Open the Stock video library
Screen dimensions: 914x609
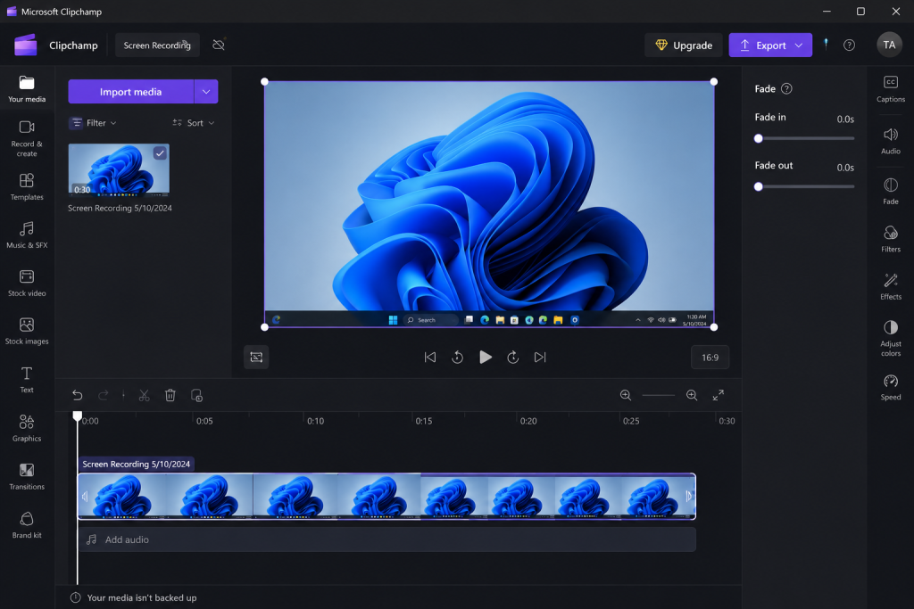point(27,284)
